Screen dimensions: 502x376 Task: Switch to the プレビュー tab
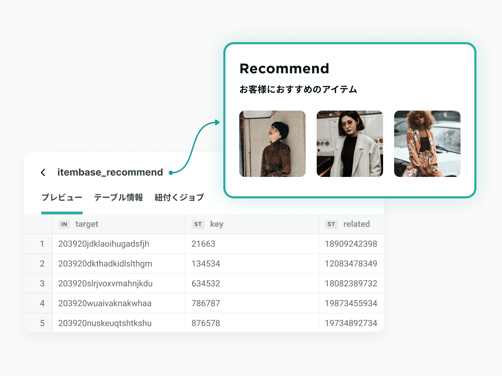pyautogui.click(x=62, y=197)
